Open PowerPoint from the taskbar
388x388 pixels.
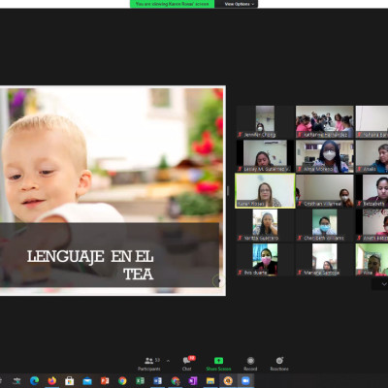105,381
